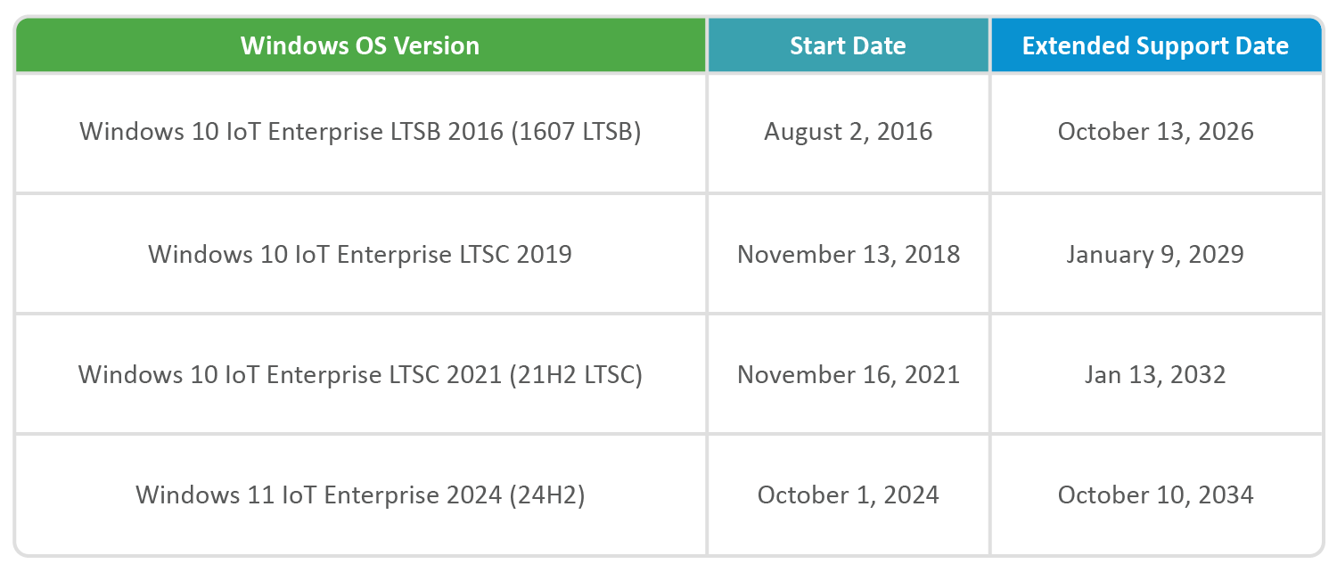This screenshot has width=1337, height=572.
Task: Select the Windows 10 IoT Enterprise LTSB 2016 cell
Action: (x=360, y=132)
